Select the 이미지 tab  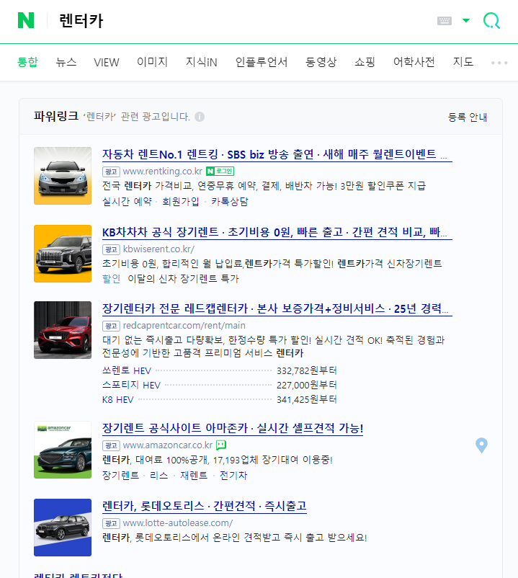(152, 62)
